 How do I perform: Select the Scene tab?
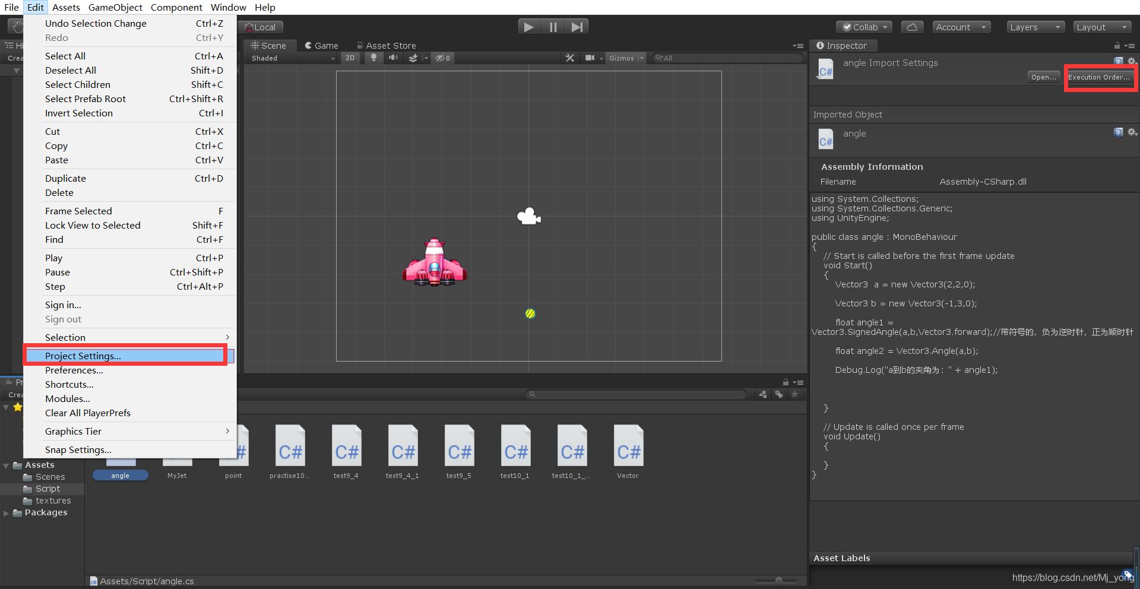coord(268,45)
